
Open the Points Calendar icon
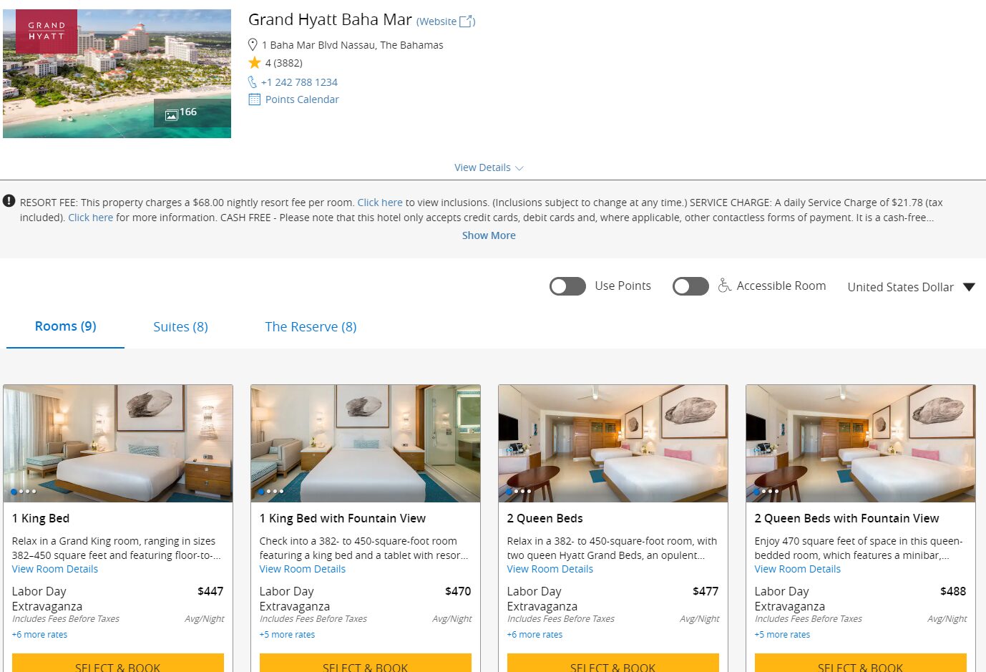coord(255,99)
